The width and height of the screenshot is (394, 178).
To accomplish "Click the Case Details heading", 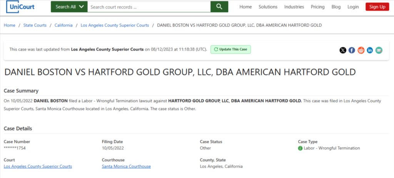I will pos(18,129).
